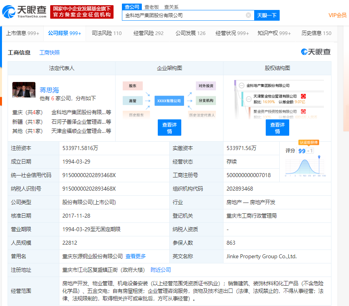Screen dimensions: 349x306
Task: View details of the 企业架构图
Action: click(169, 127)
